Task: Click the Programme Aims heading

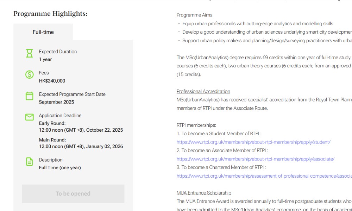Action: point(194,15)
